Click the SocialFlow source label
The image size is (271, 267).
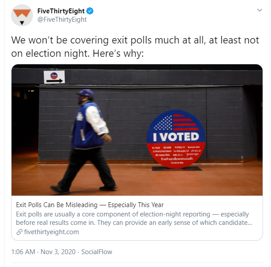[97, 252]
